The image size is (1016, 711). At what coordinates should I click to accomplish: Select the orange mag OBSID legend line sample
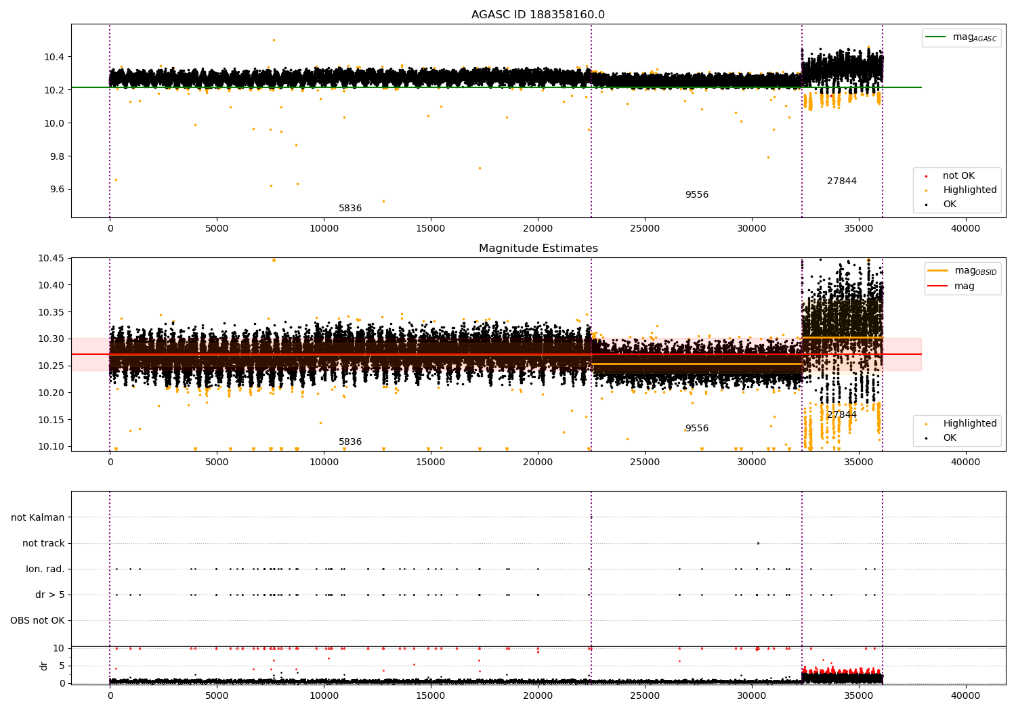[939, 271]
